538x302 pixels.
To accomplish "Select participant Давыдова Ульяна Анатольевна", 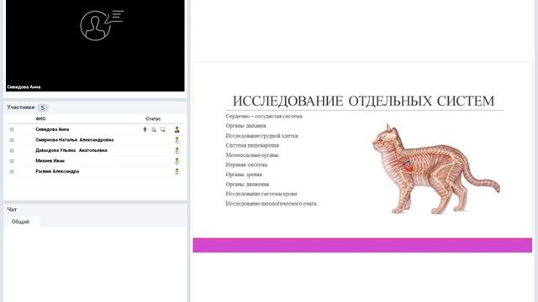I will coord(71,150).
